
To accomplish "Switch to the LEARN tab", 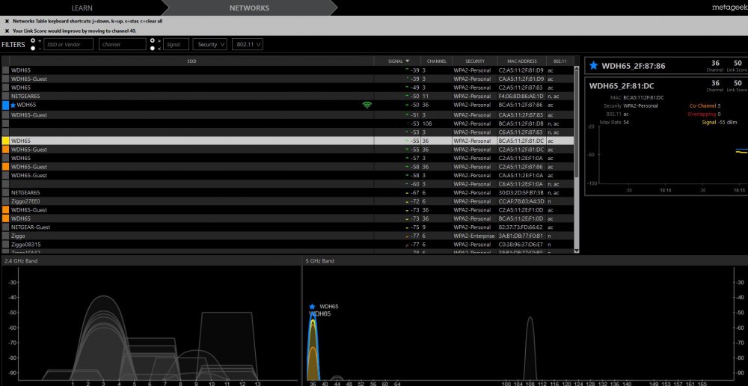I will click(82, 8).
